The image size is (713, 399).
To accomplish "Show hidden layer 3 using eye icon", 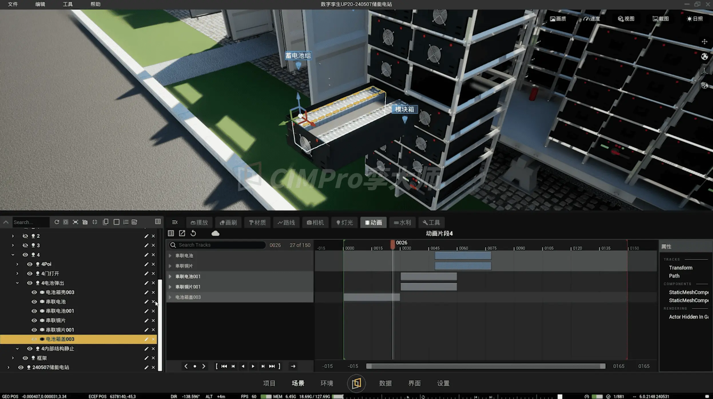I will (25, 245).
